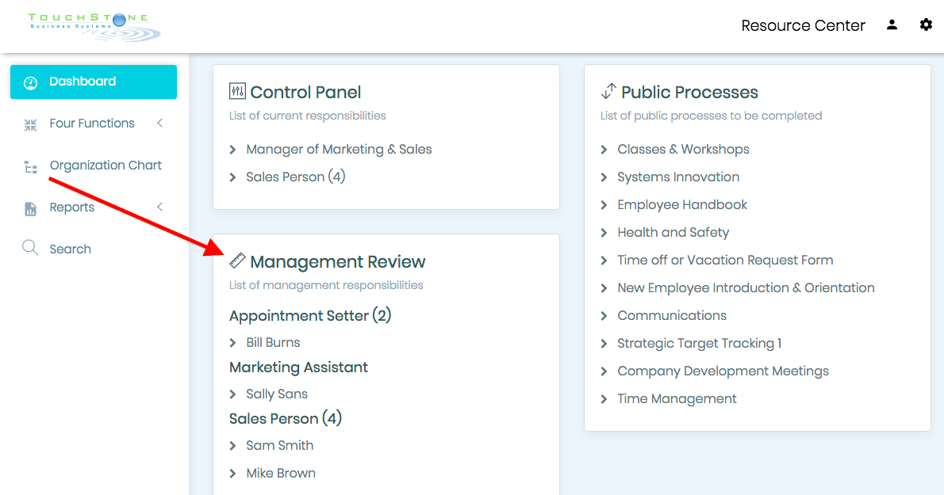Select the Dashboard menu item

pos(94,82)
